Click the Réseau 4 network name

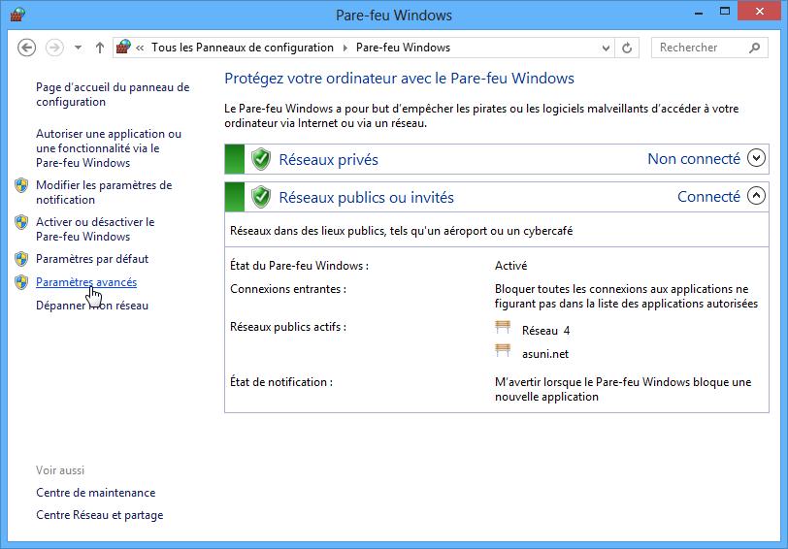545,331
